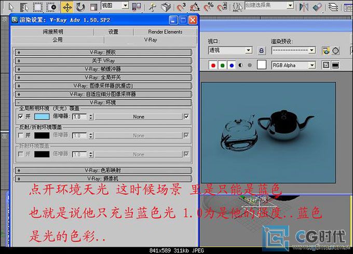Click the white swatch beside RGB Alpha
353x254 pixels.
coord(262,64)
